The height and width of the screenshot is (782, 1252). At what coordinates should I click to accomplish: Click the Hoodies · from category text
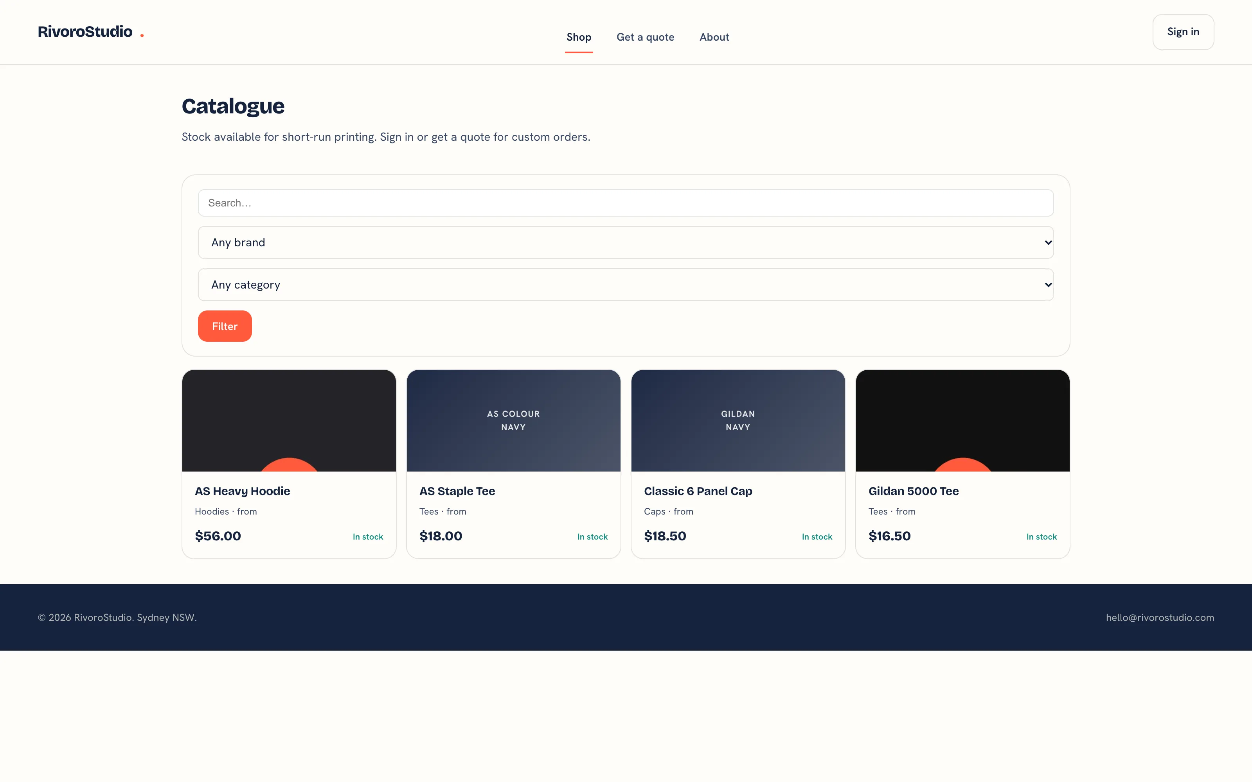[226, 511]
